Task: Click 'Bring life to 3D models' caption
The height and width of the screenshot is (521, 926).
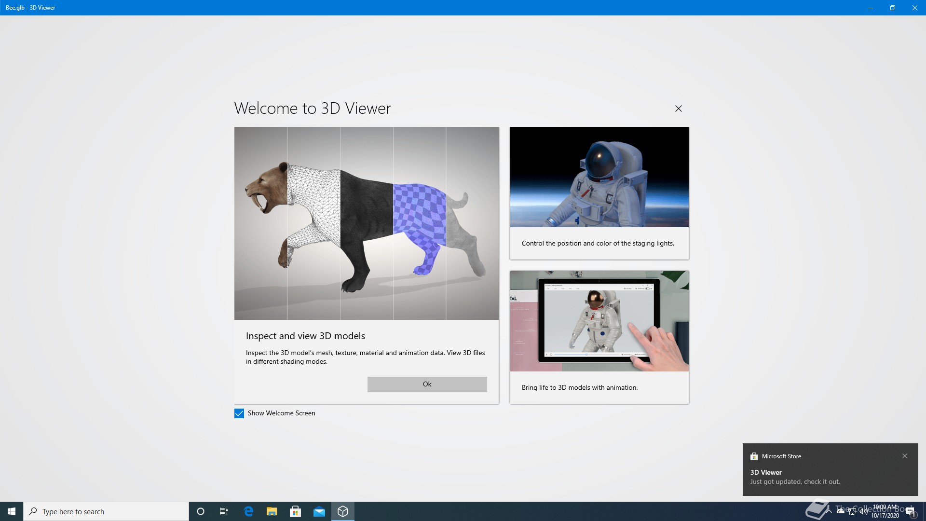Action: point(579,387)
